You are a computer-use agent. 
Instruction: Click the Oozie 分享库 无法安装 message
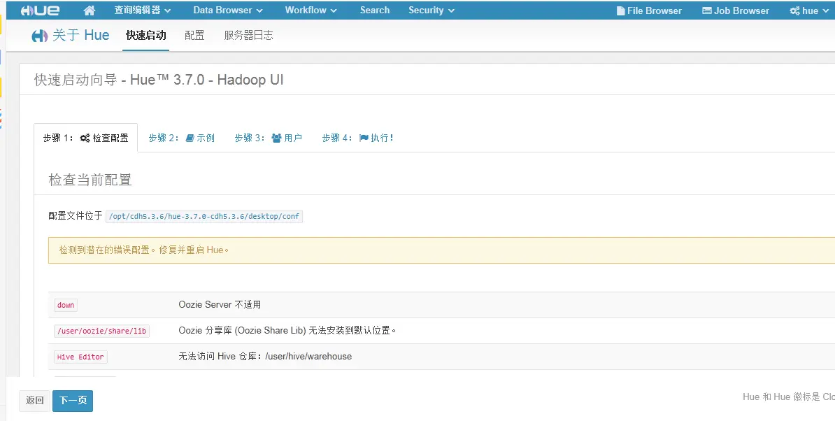click(x=287, y=331)
